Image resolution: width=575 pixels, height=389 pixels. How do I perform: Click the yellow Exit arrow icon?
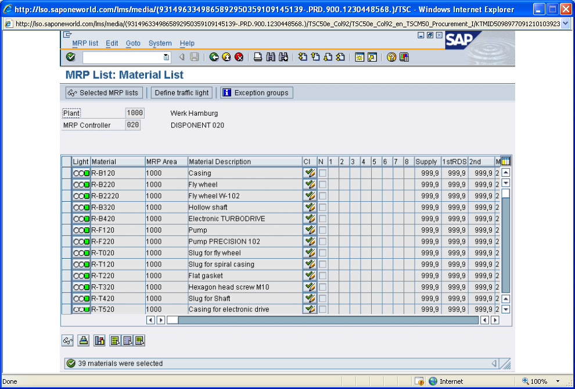pos(227,57)
